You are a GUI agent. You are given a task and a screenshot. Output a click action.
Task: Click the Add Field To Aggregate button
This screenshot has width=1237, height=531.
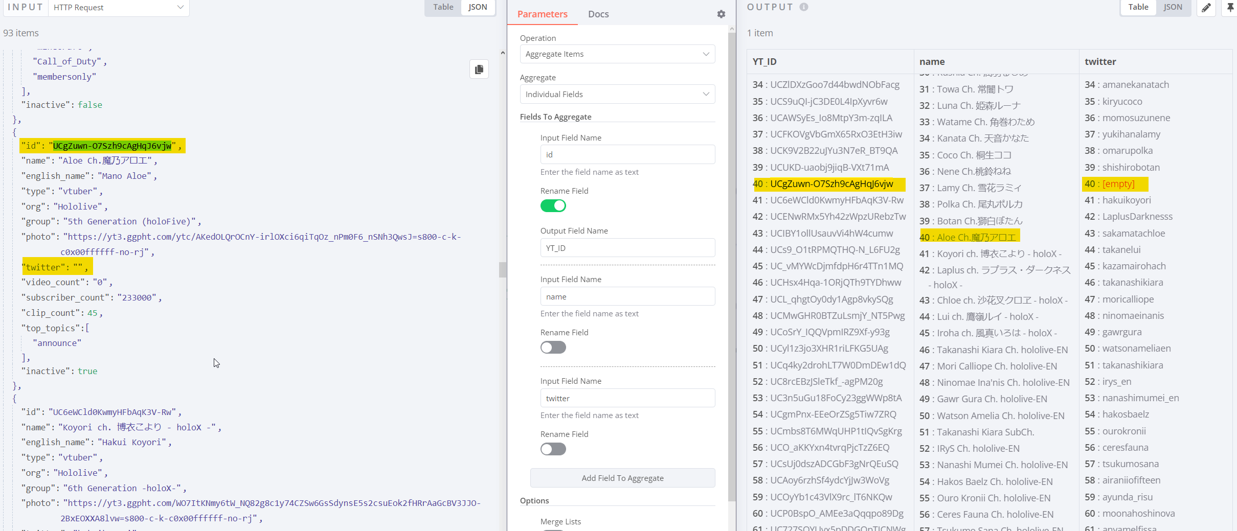coord(622,477)
